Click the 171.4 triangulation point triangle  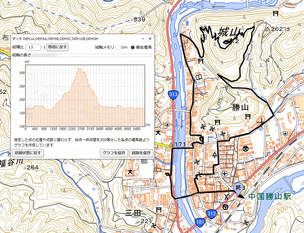(x=171, y=145)
